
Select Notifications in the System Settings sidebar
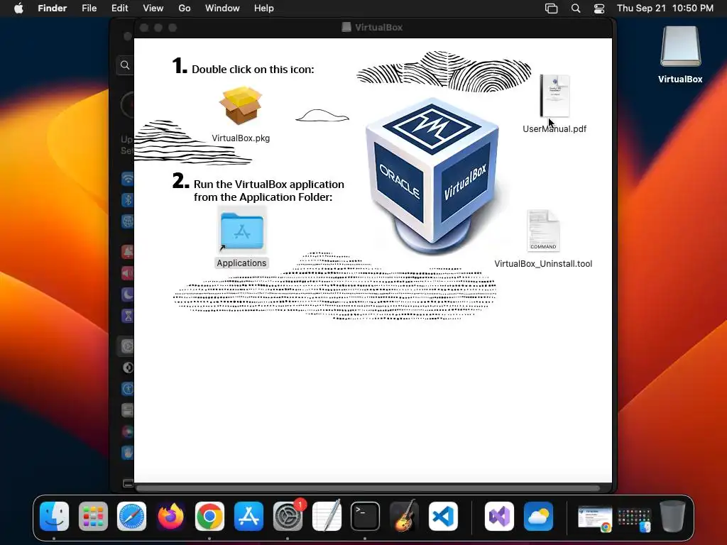point(128,252)
